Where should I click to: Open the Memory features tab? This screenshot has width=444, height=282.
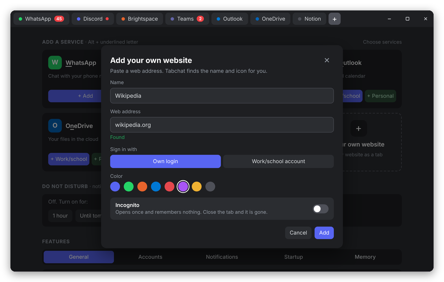point(365,257)
